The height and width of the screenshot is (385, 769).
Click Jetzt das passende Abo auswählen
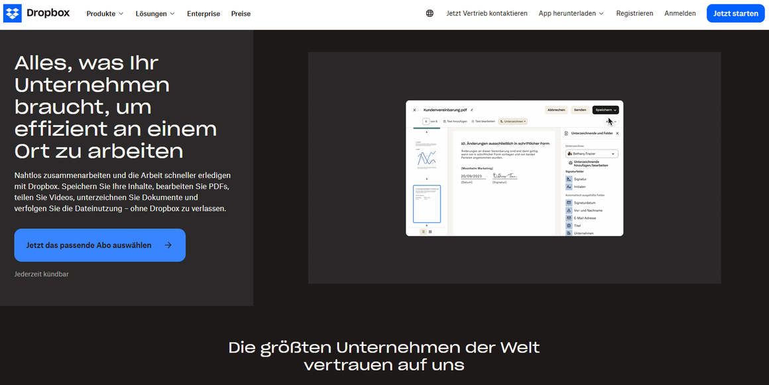point(99,245)
